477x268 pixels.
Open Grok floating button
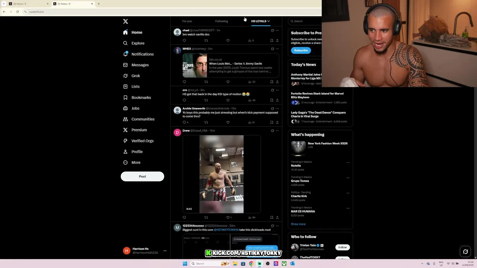465,252
